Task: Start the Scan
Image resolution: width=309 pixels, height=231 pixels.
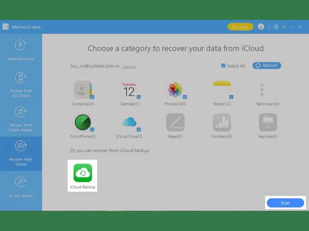Action: coord(285,203)
